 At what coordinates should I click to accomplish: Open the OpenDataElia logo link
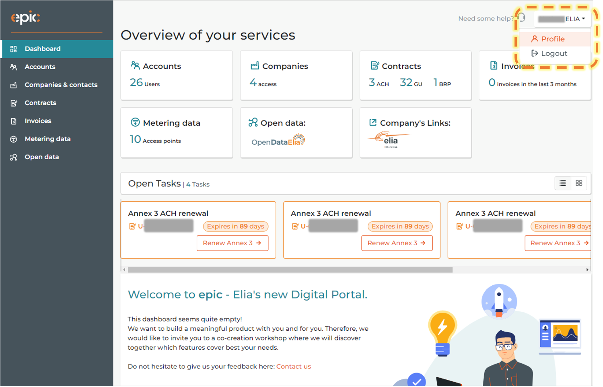point(278,140)
